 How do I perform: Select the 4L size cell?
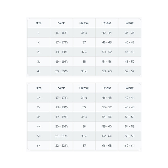click(x=39, y=71)
